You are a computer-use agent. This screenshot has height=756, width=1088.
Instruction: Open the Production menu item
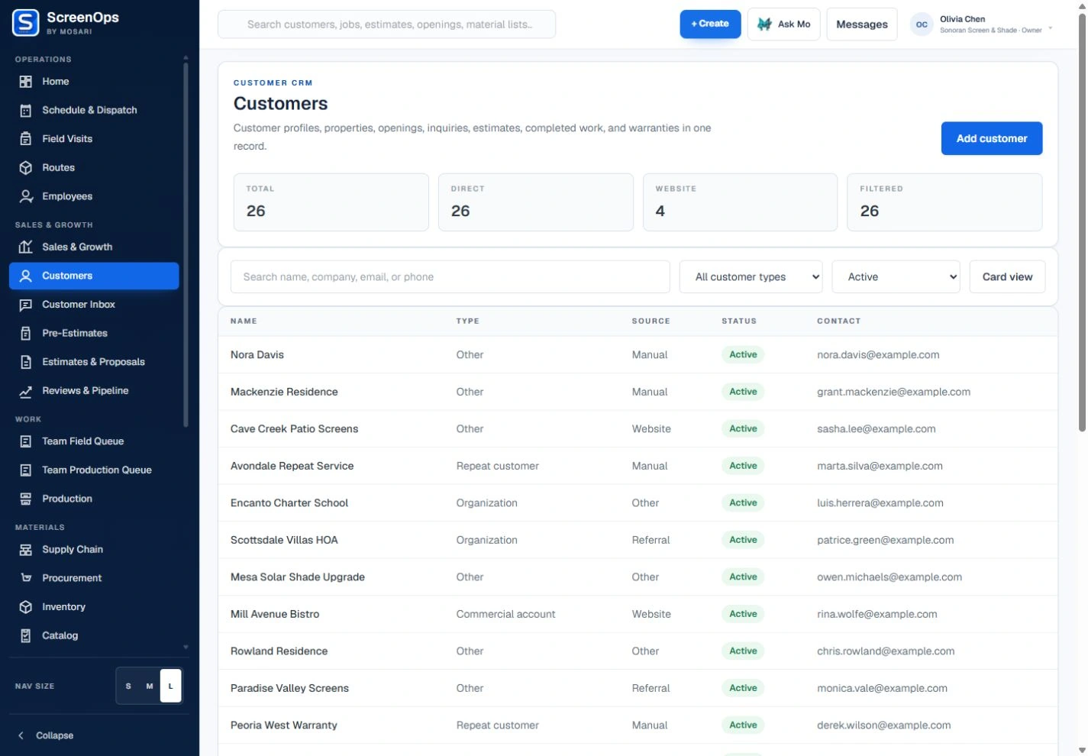coord(94,499)
